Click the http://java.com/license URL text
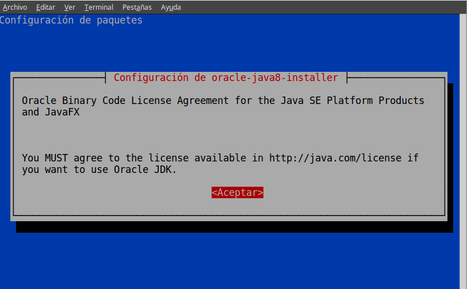467x289 pixels. [x=335, y=158]
